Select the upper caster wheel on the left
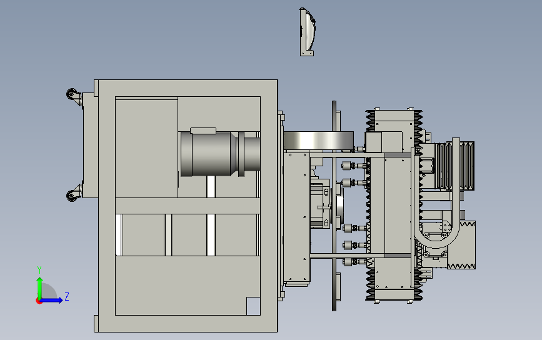542x340 pixels. point(73,94)
